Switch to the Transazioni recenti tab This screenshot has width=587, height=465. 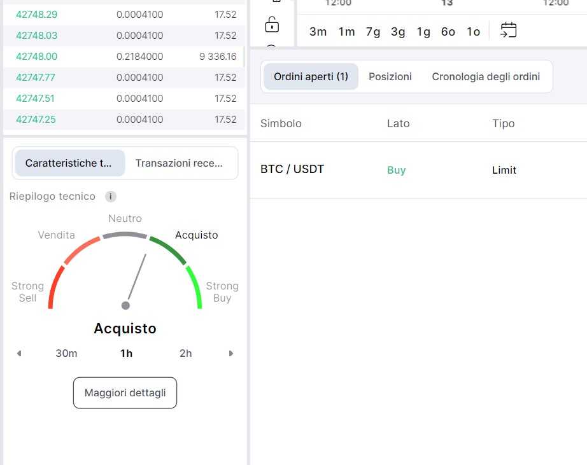[180, 163]
